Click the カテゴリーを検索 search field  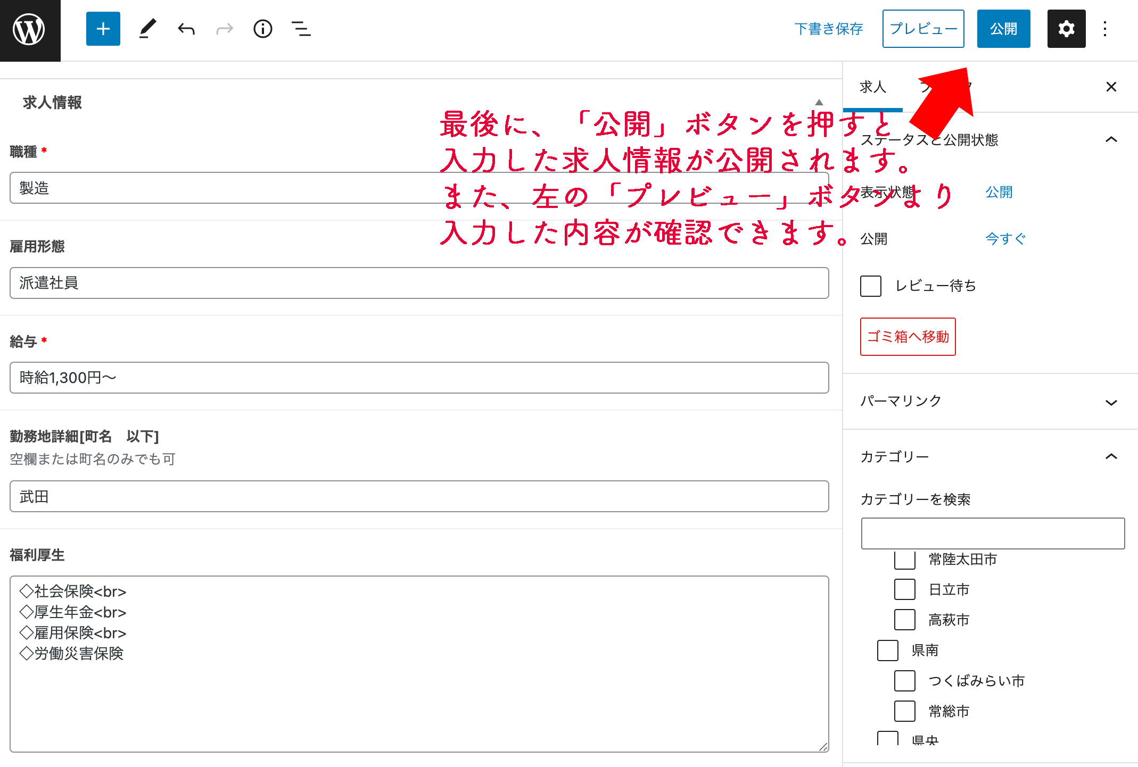993,533
